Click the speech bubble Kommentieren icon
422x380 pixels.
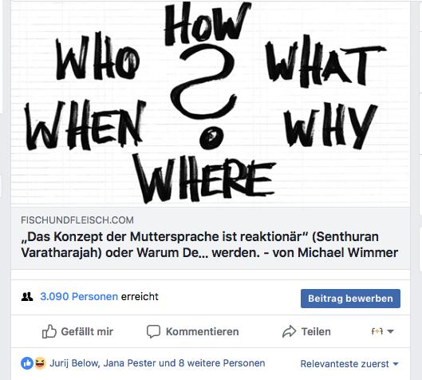153,331
